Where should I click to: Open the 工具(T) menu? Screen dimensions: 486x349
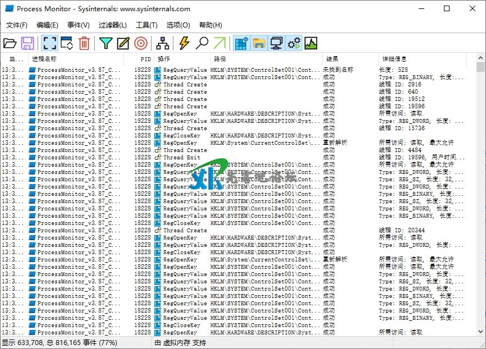(x=146, y=25)
